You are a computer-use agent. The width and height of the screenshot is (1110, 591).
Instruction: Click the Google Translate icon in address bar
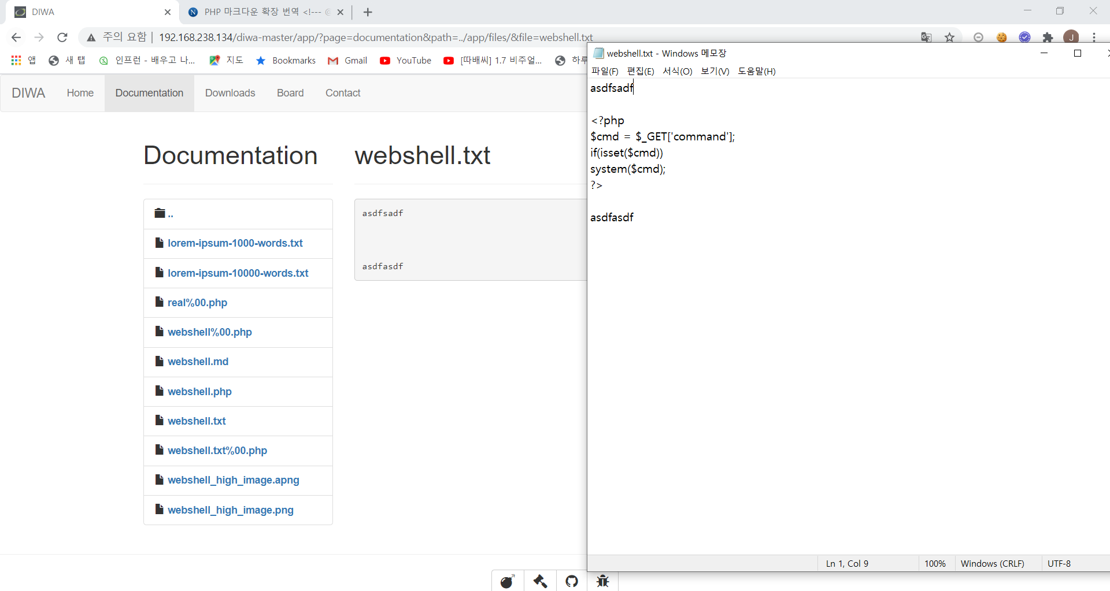tap(926, 38)
